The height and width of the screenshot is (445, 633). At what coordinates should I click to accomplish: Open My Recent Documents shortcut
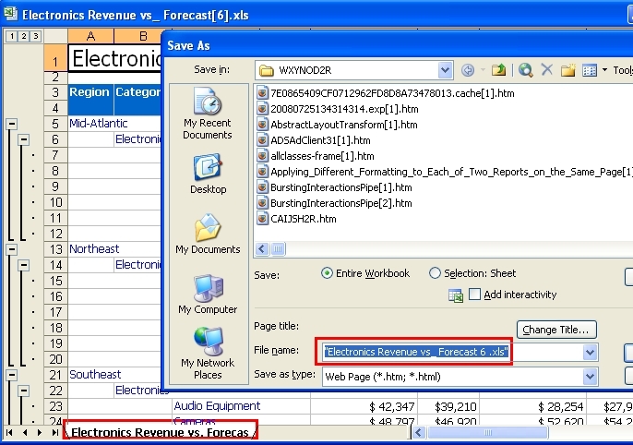click(x=208, y=114)
